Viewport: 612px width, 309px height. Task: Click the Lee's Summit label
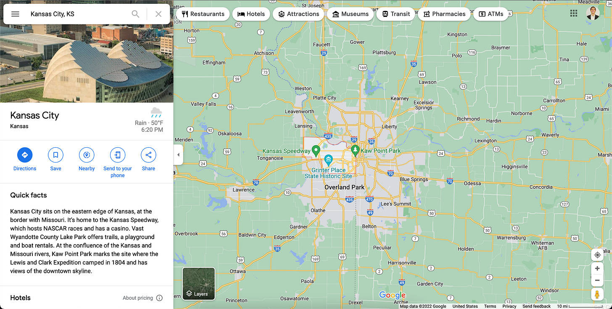(x=396, y=204)
